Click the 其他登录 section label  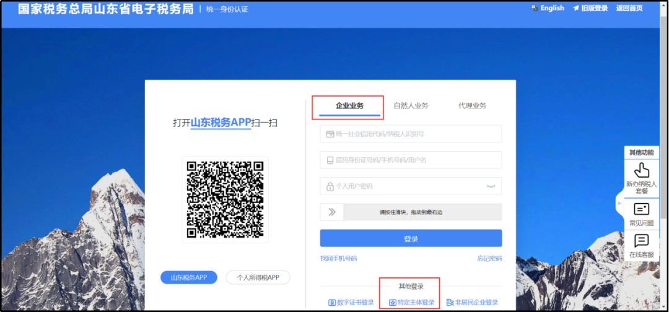[411, 287]
